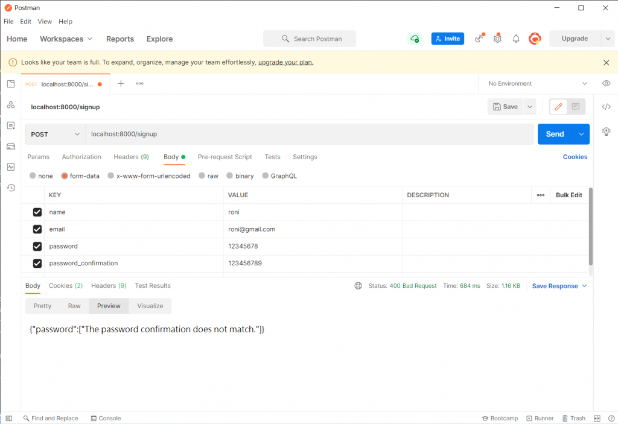Open the APIs sidebar icon
Viewport: 618px width, 424px height.
pos(11,105)
